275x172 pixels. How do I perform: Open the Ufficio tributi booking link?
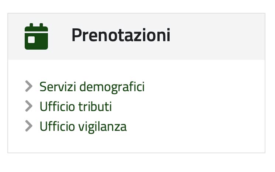[x=76, y=106]
